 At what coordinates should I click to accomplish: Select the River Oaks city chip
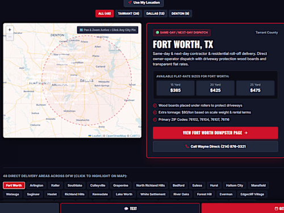pos(181,194)
